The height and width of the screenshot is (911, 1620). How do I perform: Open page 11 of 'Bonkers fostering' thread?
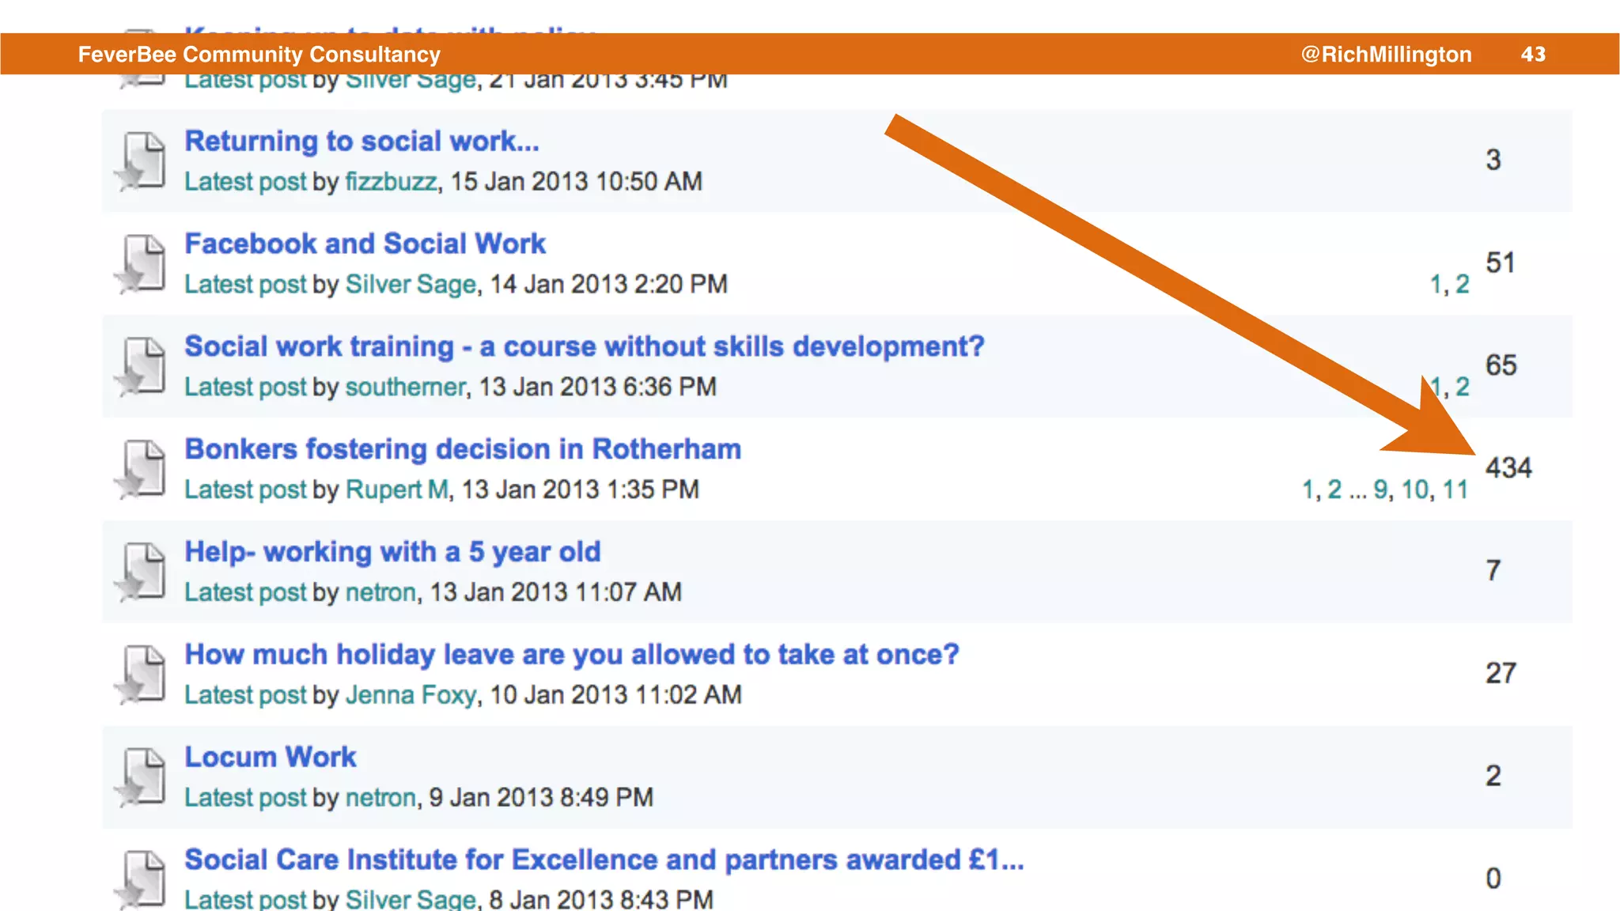coord(1455,490)
